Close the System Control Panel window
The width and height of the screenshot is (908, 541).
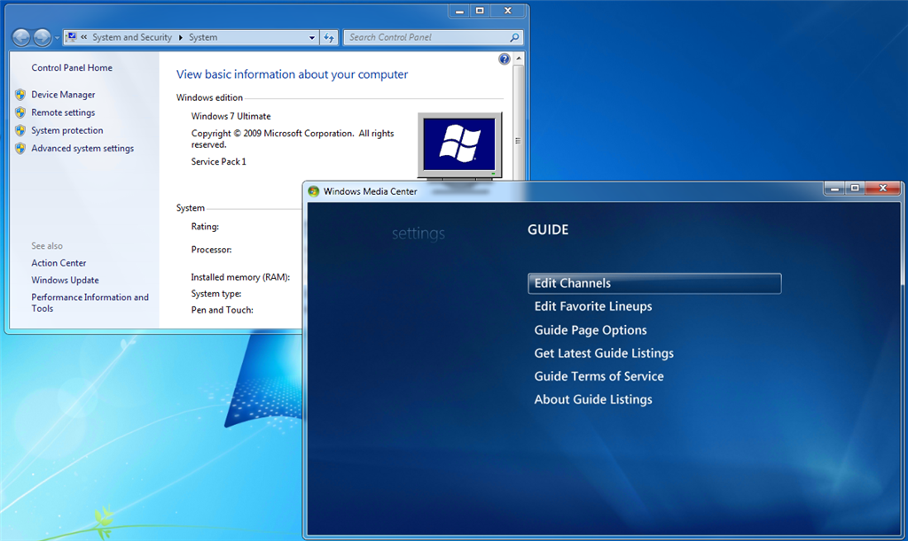(507, 11)
